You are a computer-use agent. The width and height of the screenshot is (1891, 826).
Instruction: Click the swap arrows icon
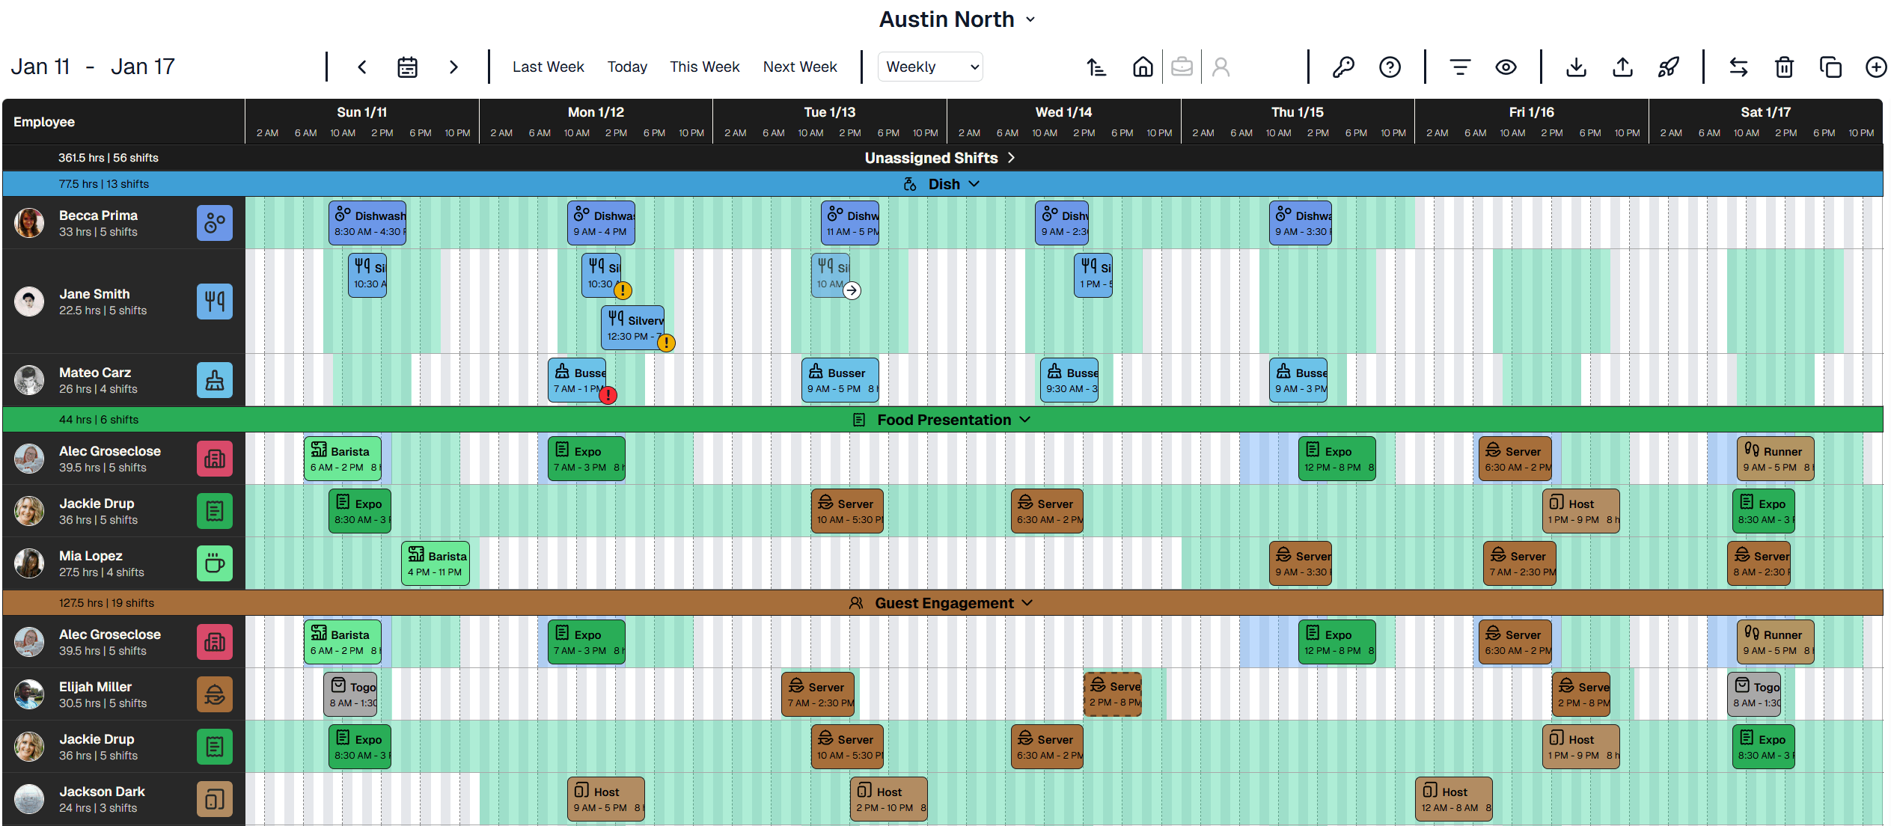click(x=1738, y=67)
